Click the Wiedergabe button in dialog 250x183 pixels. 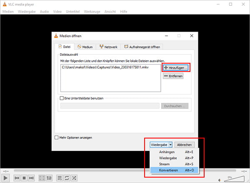(x=159, y=145)
